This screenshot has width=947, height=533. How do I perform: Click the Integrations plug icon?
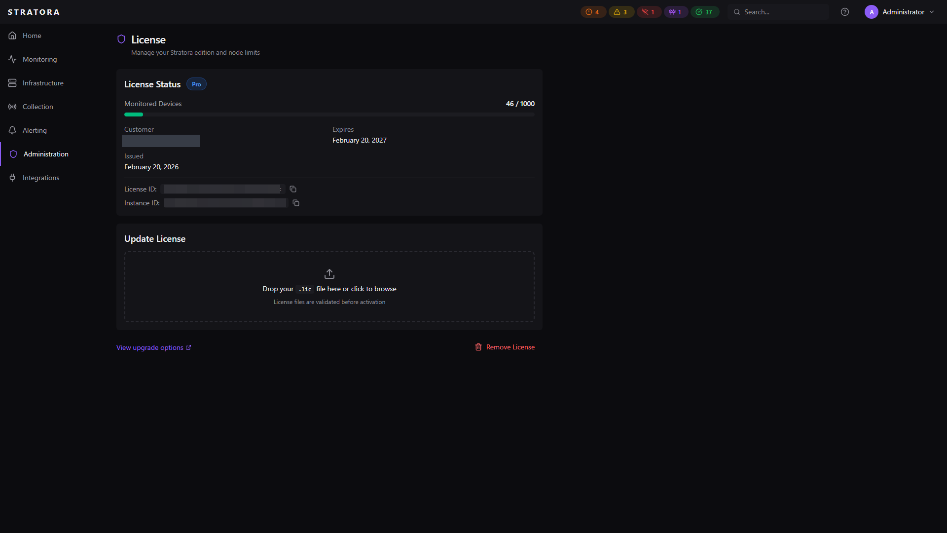click(12, 178)
